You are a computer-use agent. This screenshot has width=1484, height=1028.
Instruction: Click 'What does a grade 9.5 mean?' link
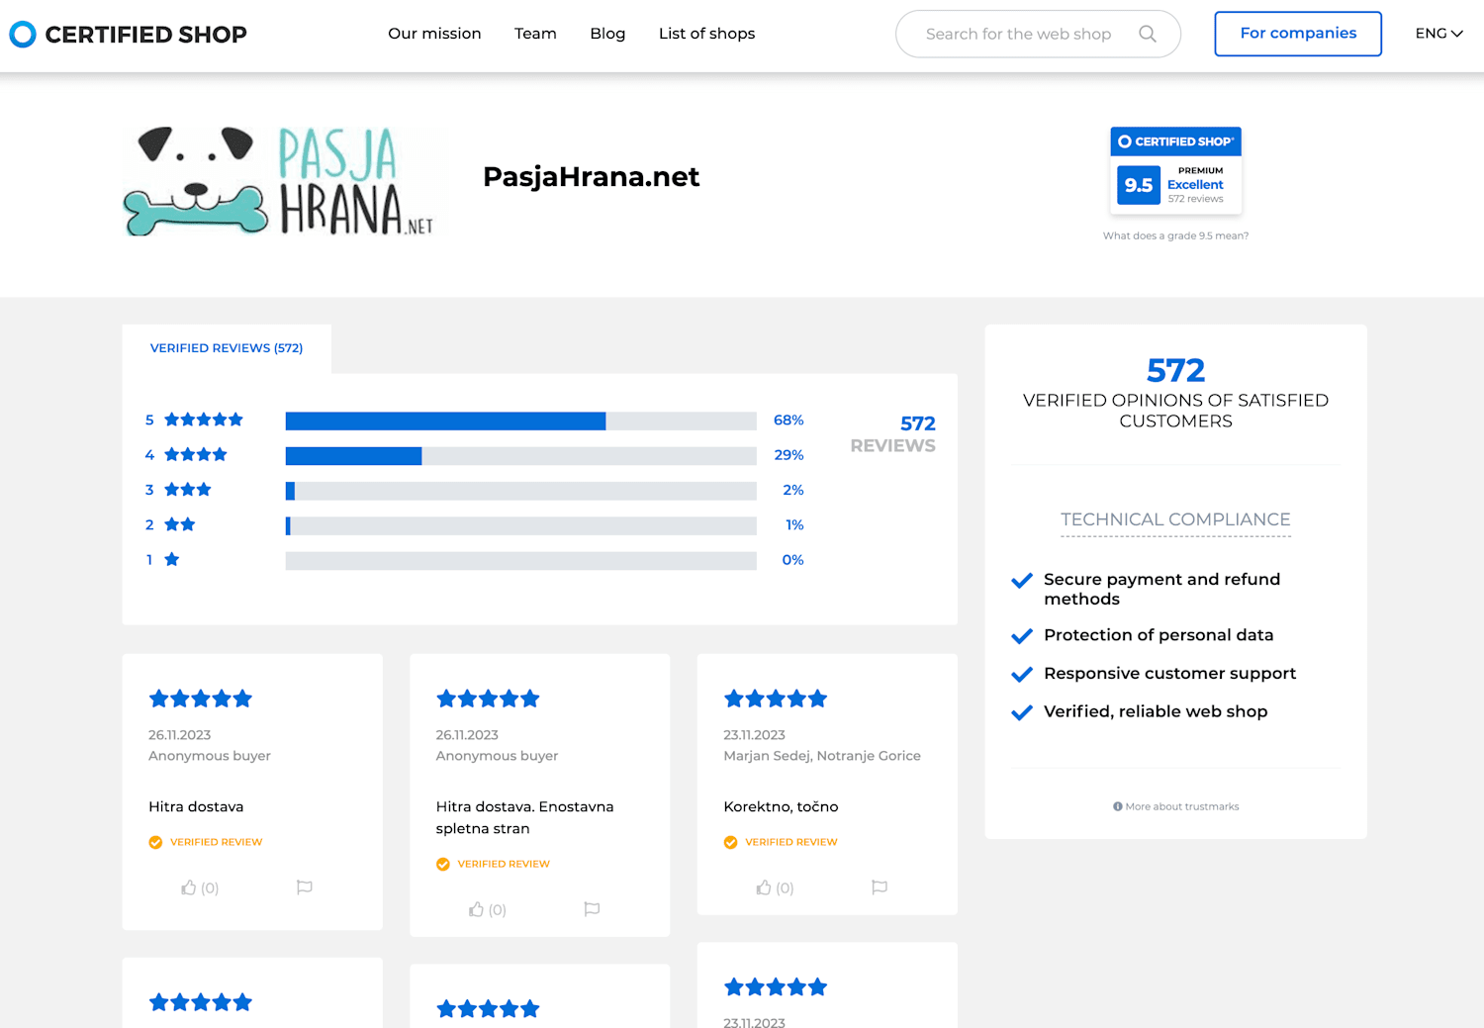tap(1175, 235)
